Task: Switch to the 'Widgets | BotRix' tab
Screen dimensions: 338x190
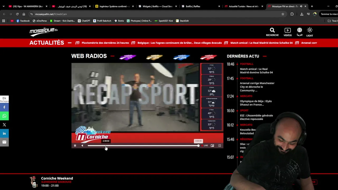Action: click(158, 6)
